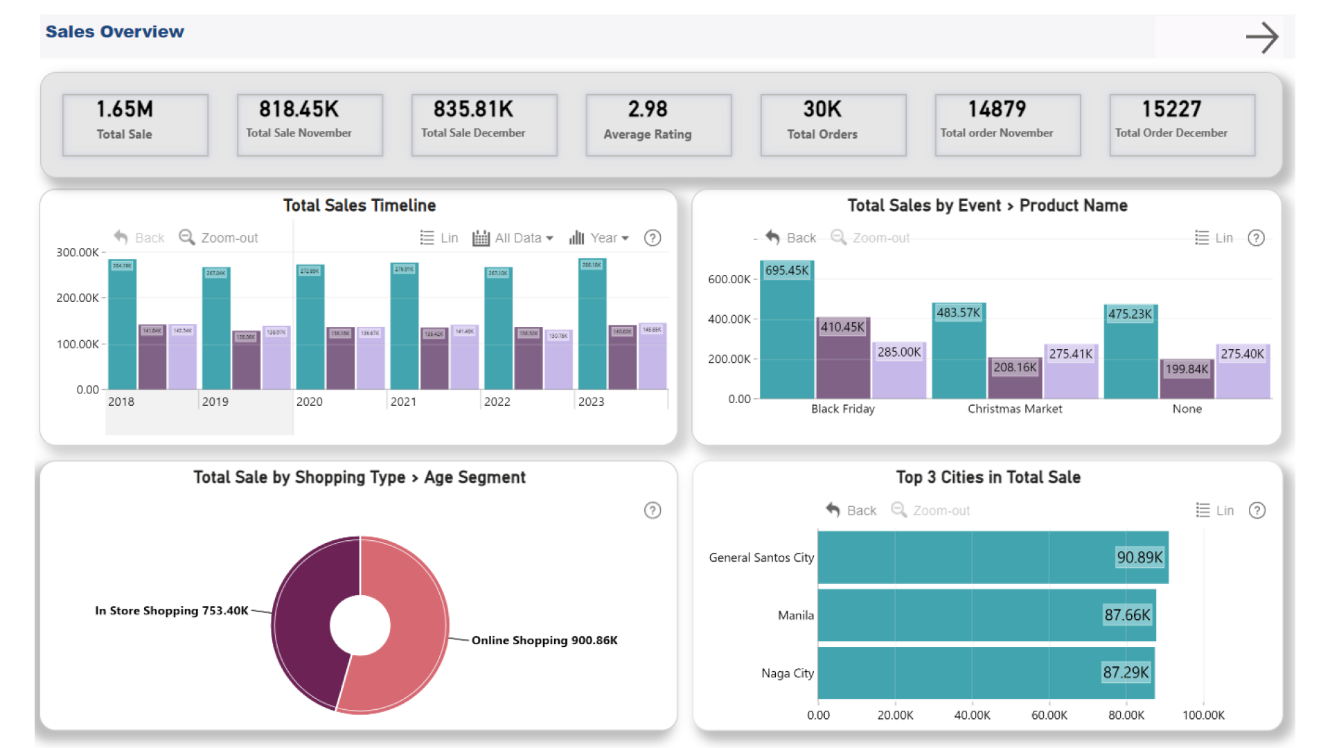
Task: Select the 2.98 Average Rating card
Action: click(659, 125)
